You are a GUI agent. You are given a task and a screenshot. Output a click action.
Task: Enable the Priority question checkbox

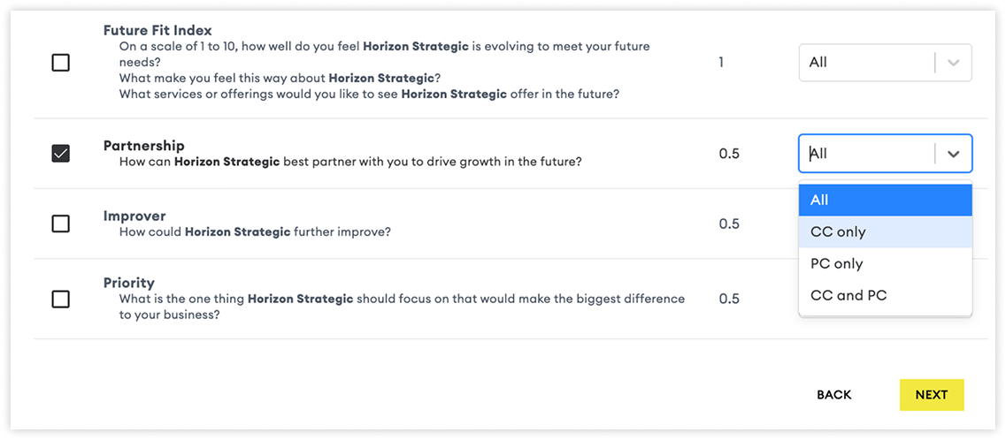(x=60, y=300)
